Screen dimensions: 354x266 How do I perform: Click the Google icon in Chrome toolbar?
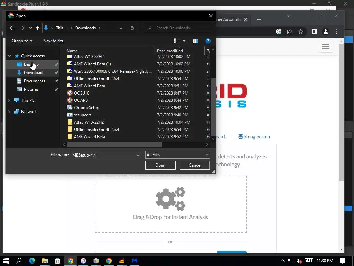[x=279, y=32]
